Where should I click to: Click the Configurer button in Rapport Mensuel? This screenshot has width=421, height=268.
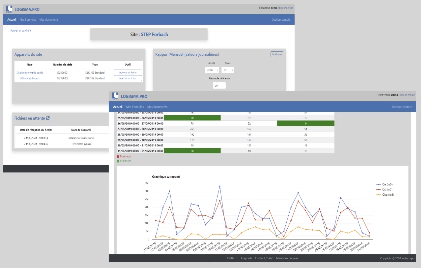point(276,54)
